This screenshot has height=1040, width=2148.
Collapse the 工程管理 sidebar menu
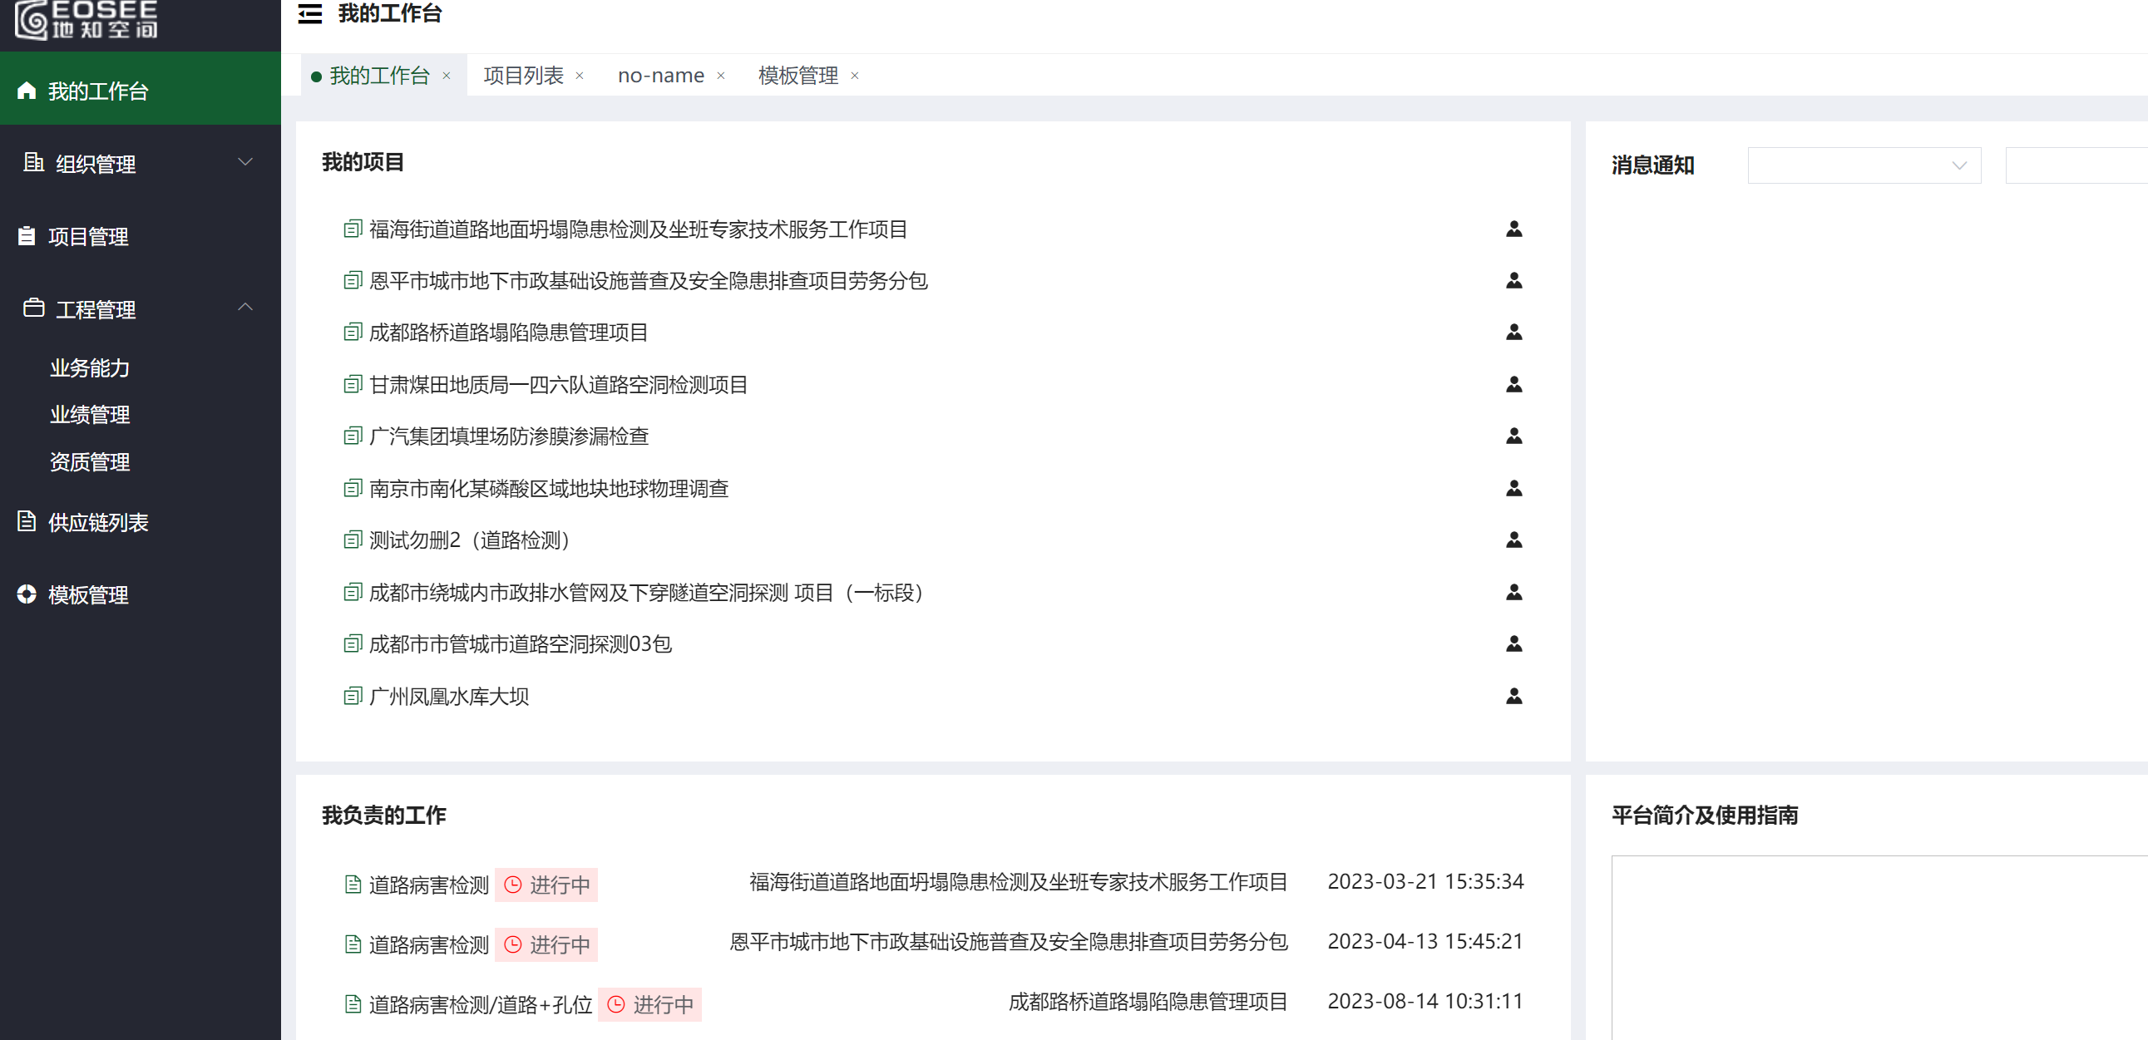pyautogui.click(x=140, y=309)
